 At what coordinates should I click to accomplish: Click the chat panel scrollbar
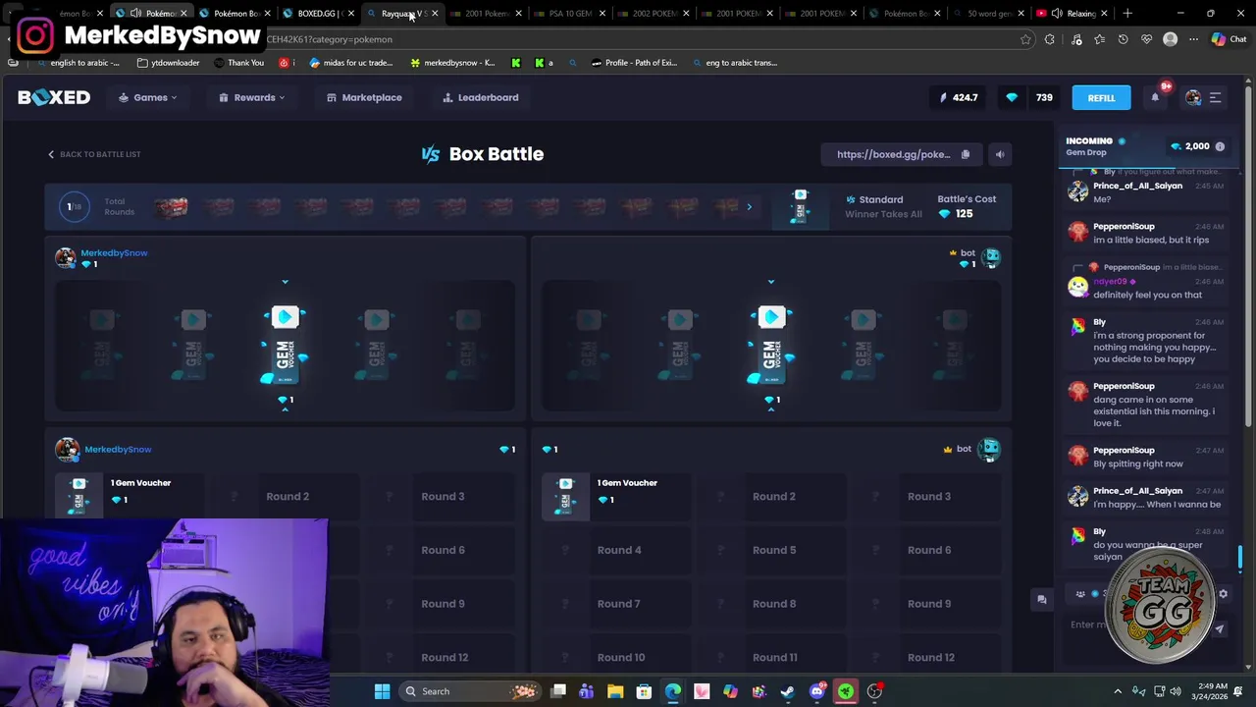tap(1239, 558)
